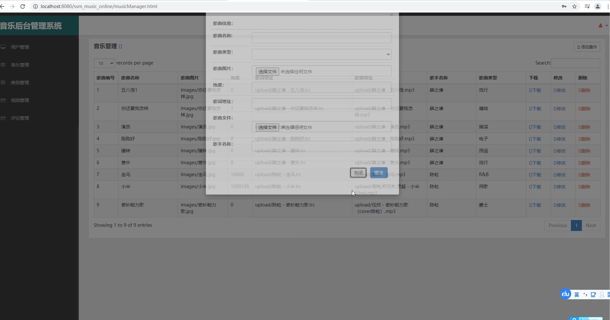Viewport: 610px width, 320px height.
Task: Click 删除 link for song 意外
Action: [x=584, y=163]
